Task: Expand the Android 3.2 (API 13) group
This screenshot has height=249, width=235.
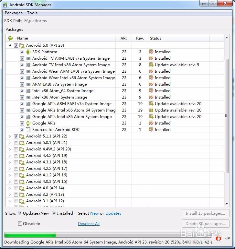Action: tap(10, 195)
